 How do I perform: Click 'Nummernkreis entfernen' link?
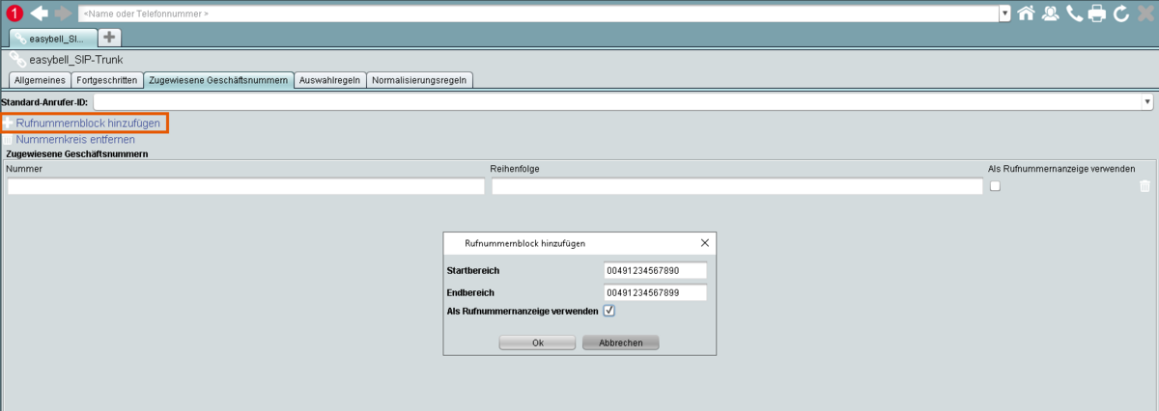[x=74, y=139]
